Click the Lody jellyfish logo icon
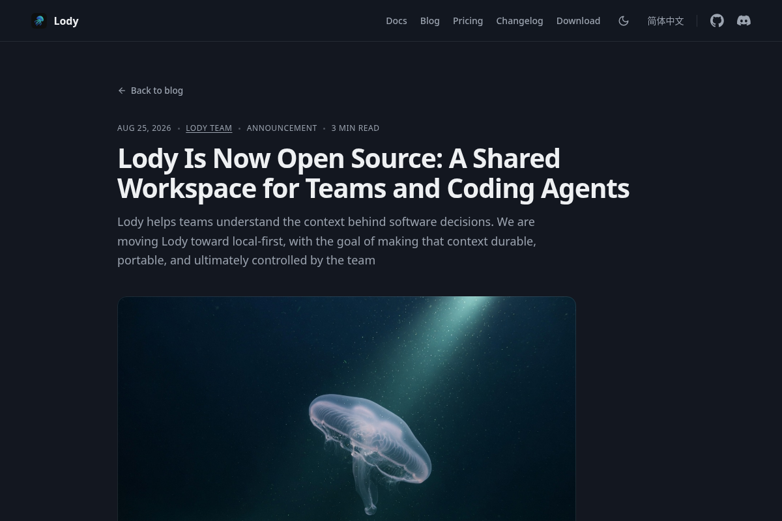The image size is (782, 521). (39, 21)
